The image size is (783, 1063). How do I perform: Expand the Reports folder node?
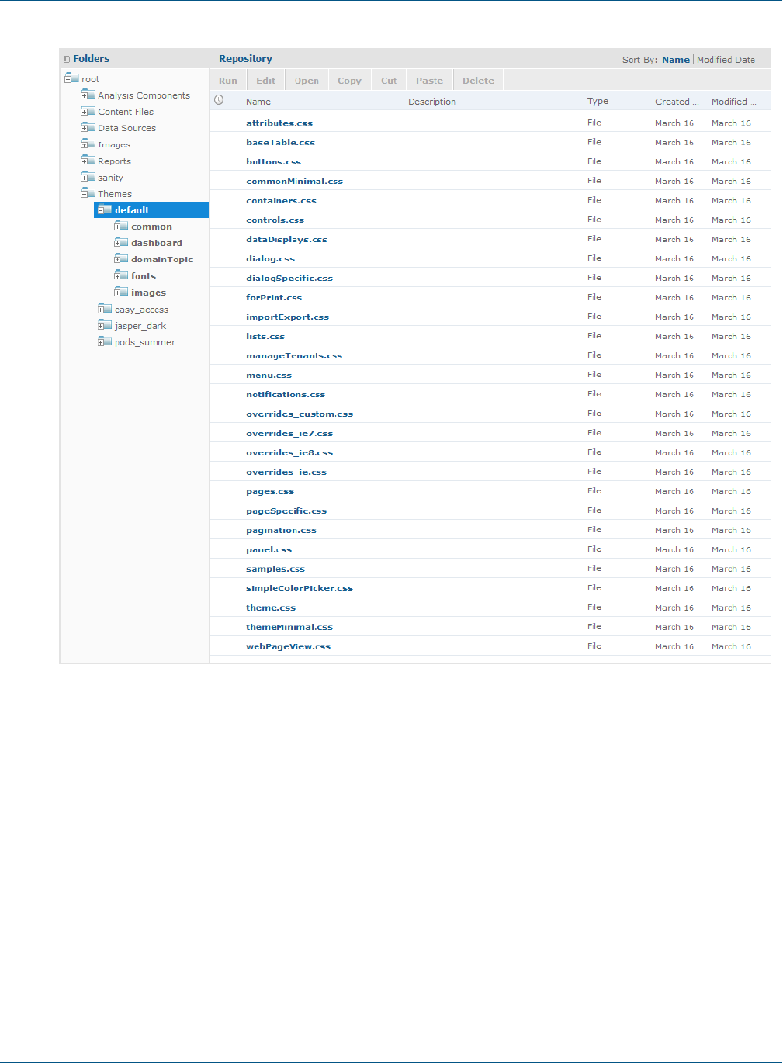pyautogui.click(x=84, y=161)
